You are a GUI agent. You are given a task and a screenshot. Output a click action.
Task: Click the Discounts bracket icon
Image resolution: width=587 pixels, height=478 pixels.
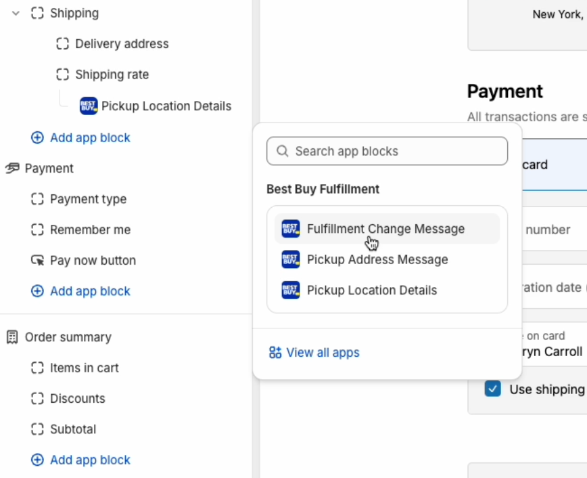(x=37, y=399)
